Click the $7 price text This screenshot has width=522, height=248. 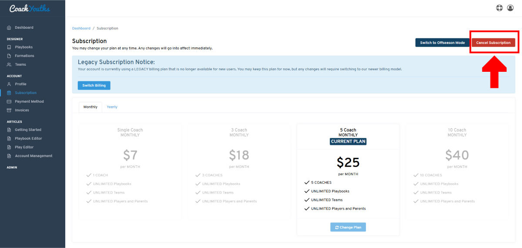(130, 155)
